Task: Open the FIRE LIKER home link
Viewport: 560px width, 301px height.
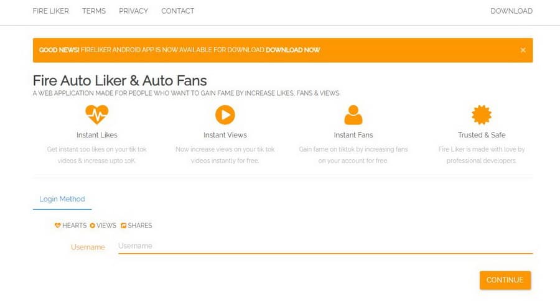Action: tap(51, 11)
